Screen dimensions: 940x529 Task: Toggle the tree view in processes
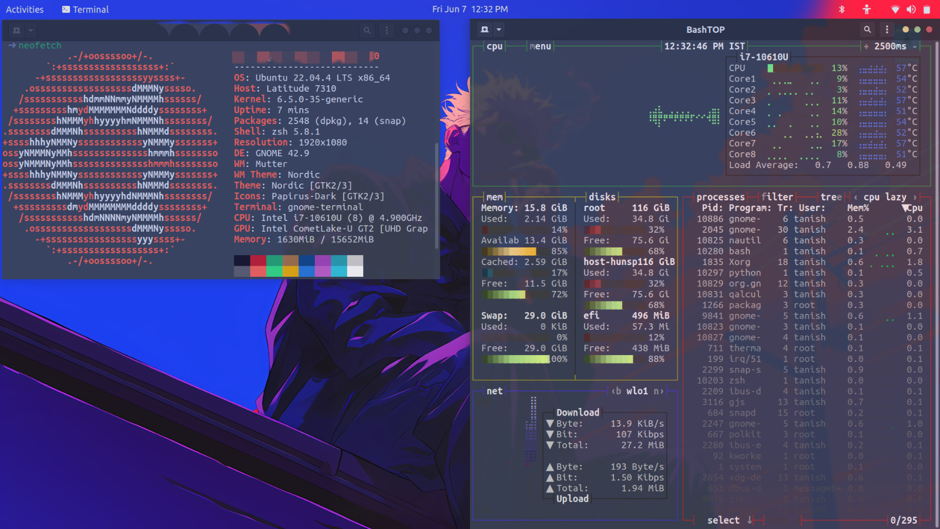tap(831, 197)
